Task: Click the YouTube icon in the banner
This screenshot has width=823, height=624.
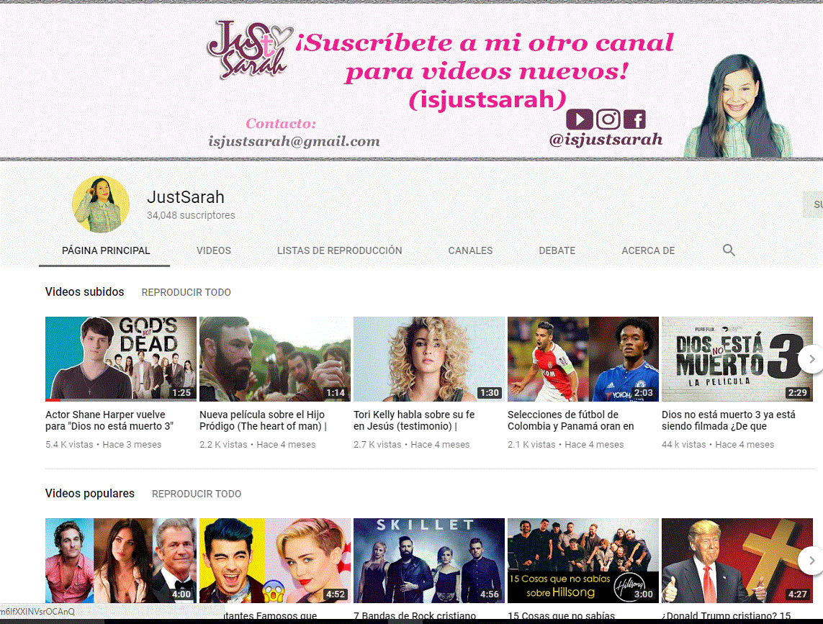Action: (x=580, y=119)
